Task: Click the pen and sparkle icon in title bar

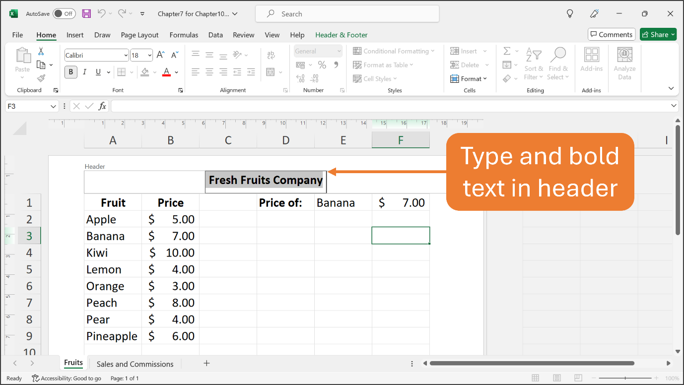Action: tap(594, 14)
